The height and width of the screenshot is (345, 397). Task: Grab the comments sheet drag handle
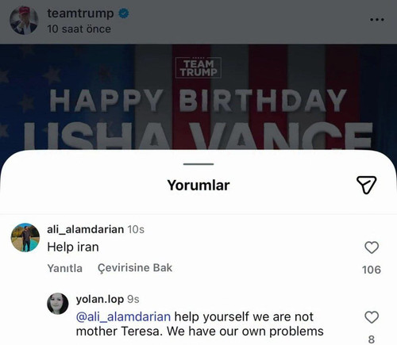(x=198, y=164)
